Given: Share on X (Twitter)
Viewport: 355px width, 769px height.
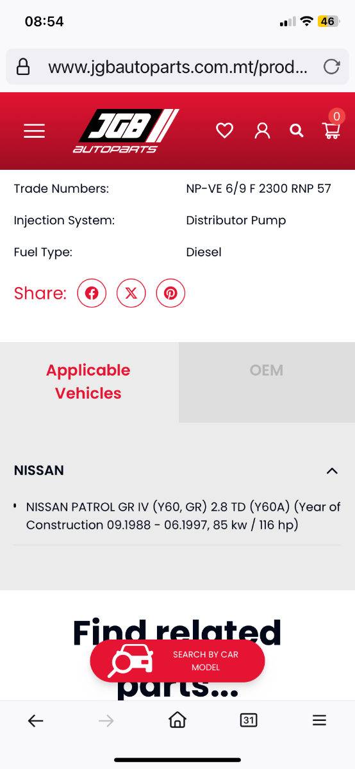Looking at the screenshot, I should pos(131,294).
